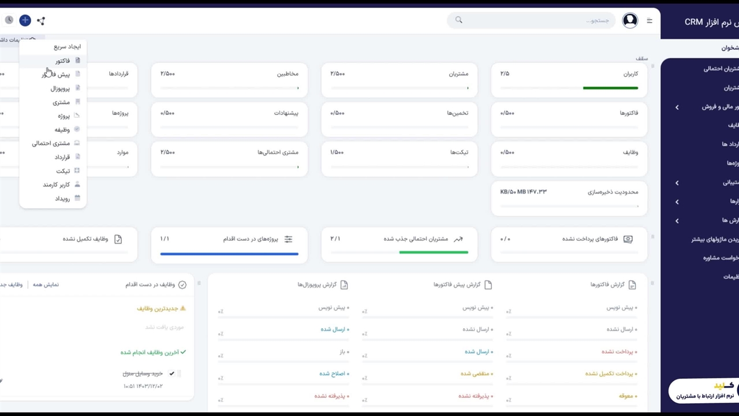739x416 pixels.
Task: Expand the مالی و فروش sidebar submenu
Action: coord(677,107)
